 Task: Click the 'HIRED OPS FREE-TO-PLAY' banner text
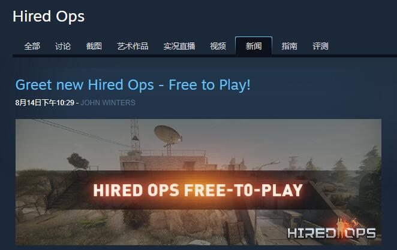(x=198, y=190)
